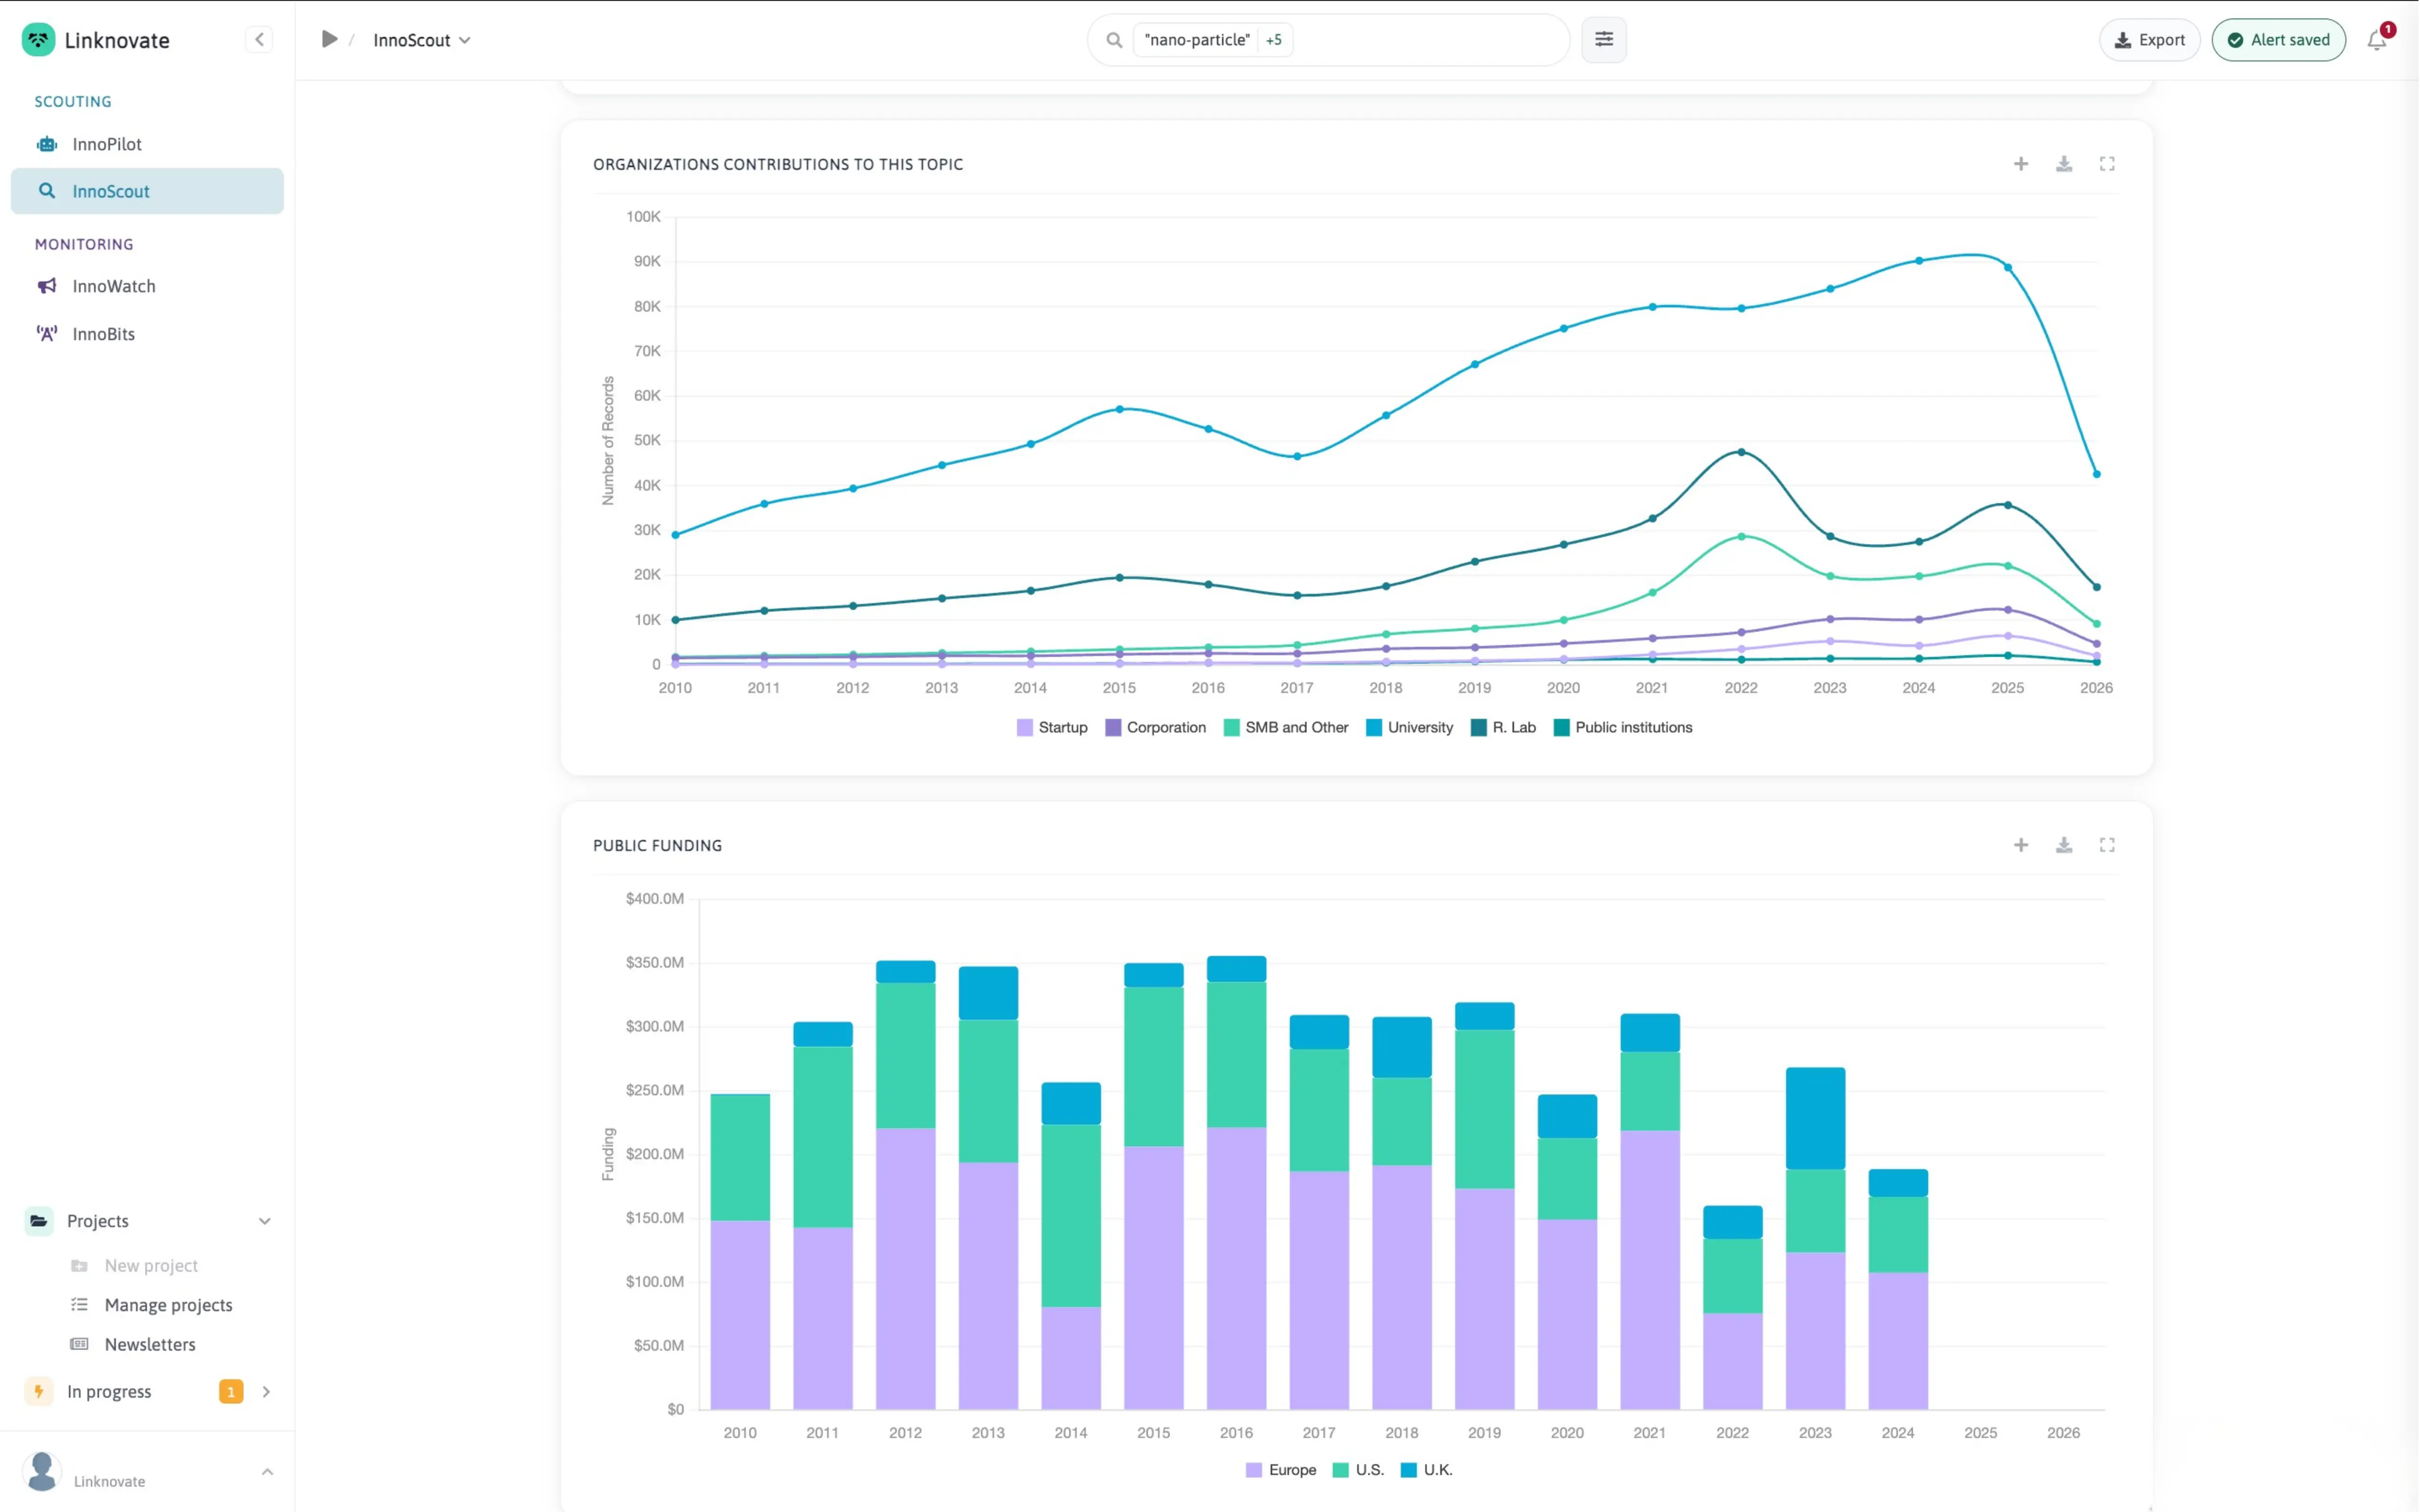Screen dimensions: 2420x1512
Task: Click the U.K. legend color swatch
Action: pyautogui.click(x=1408, y=1469)
